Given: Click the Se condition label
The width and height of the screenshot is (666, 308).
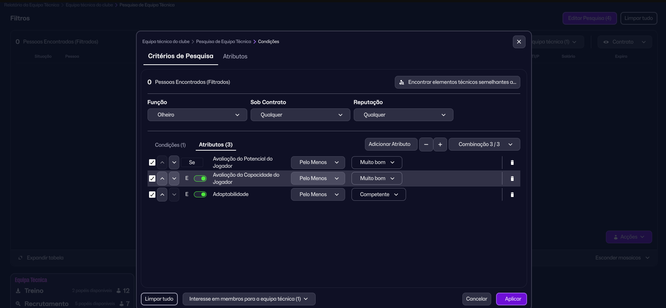Looking at the screenshot, I should tap(192, 163).
